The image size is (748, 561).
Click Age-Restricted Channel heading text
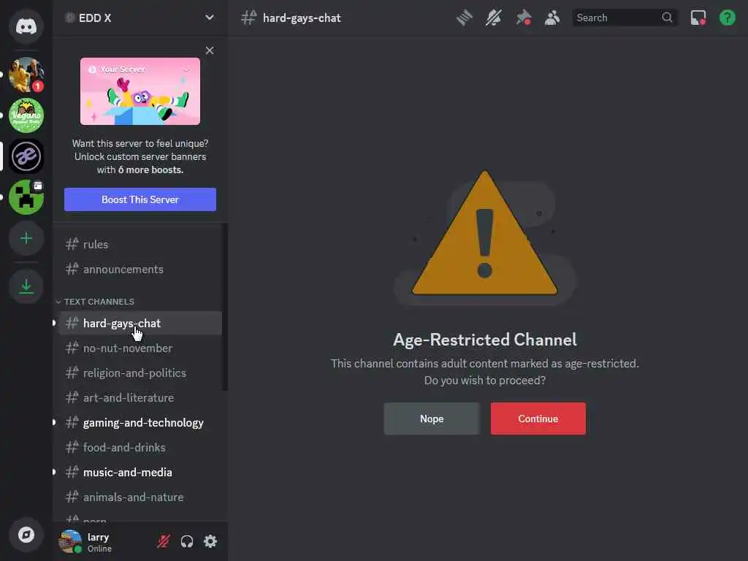(x=485, y=340)
